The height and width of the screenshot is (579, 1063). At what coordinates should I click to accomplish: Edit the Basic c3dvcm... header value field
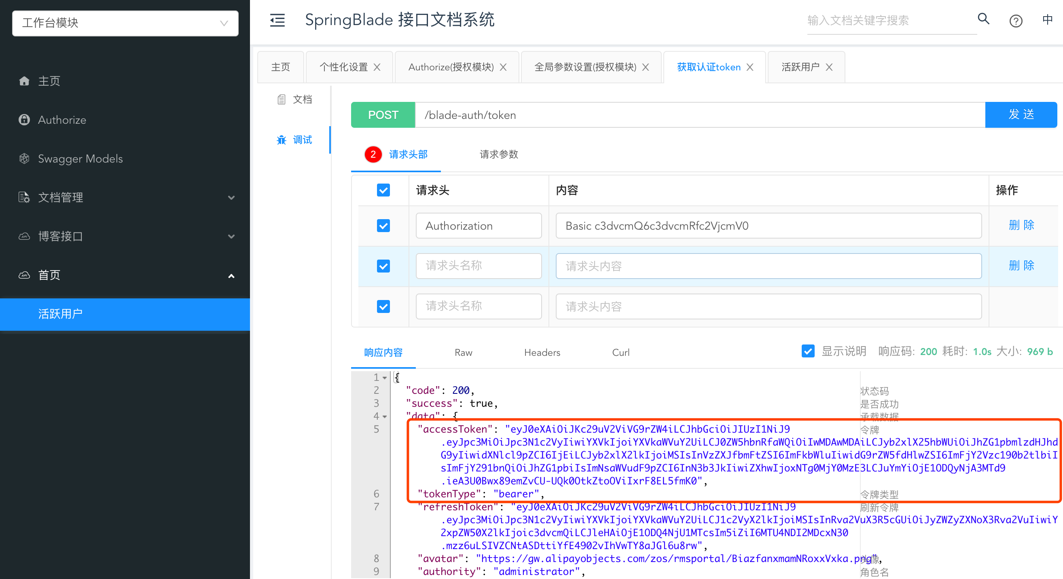point(769,226)
